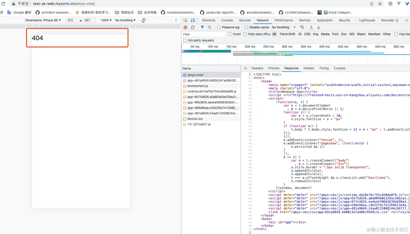Reload the page with the refresh icon

[3, 4]
